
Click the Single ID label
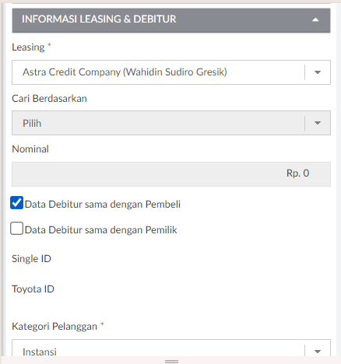[x=31, y=259]
